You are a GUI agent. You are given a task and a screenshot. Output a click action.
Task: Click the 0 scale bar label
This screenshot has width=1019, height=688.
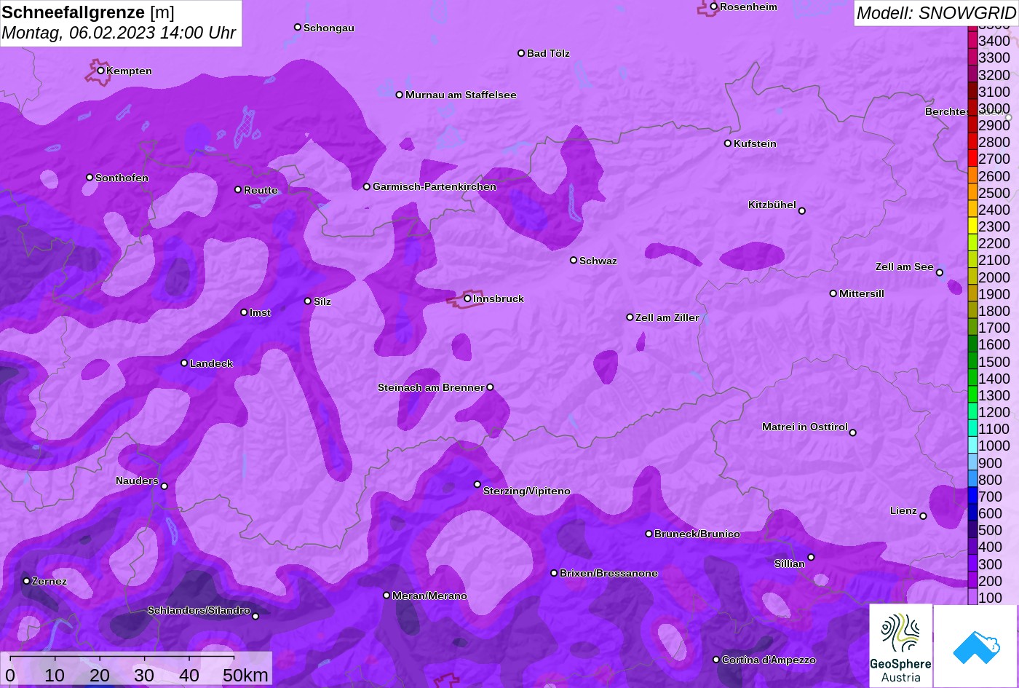[10, 675]
